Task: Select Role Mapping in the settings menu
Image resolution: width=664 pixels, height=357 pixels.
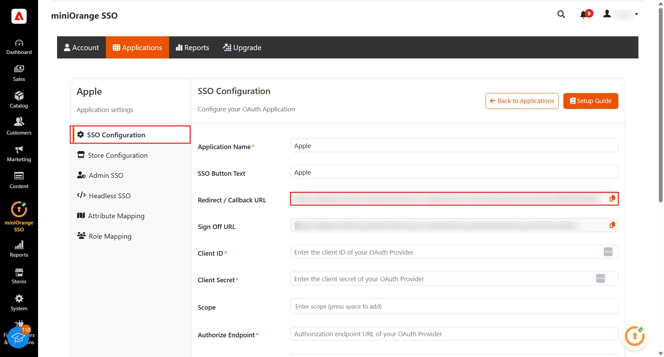Action: pyautogui.click(x=130, y=236)
